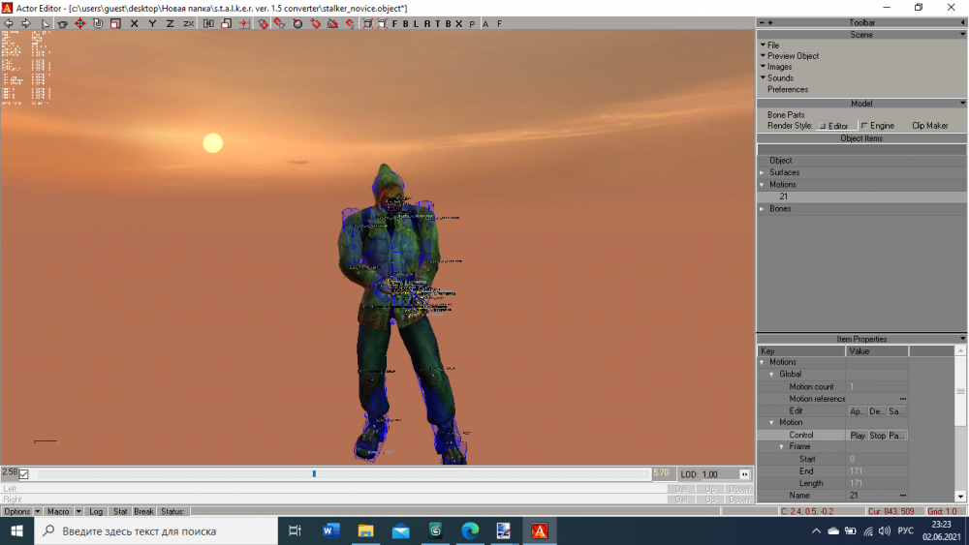Click the Undo left-arrow toolbar icon
Viewport: 969px width, 545px height.
tap(8, 23)
